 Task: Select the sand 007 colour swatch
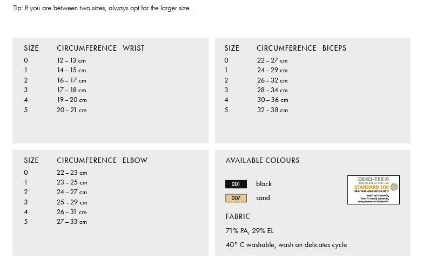point(236,198)
